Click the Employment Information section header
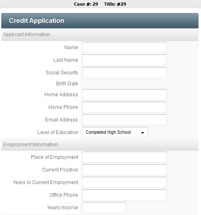Image resolution: width=201 pixels, height=215 pixels. 100,145
